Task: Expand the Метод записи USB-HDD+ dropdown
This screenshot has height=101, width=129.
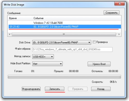Action: pos(43,57)
